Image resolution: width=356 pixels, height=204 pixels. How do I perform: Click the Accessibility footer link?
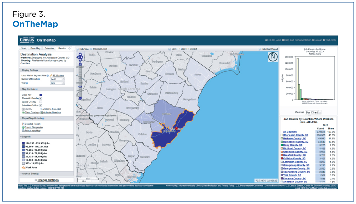point(171,186)
